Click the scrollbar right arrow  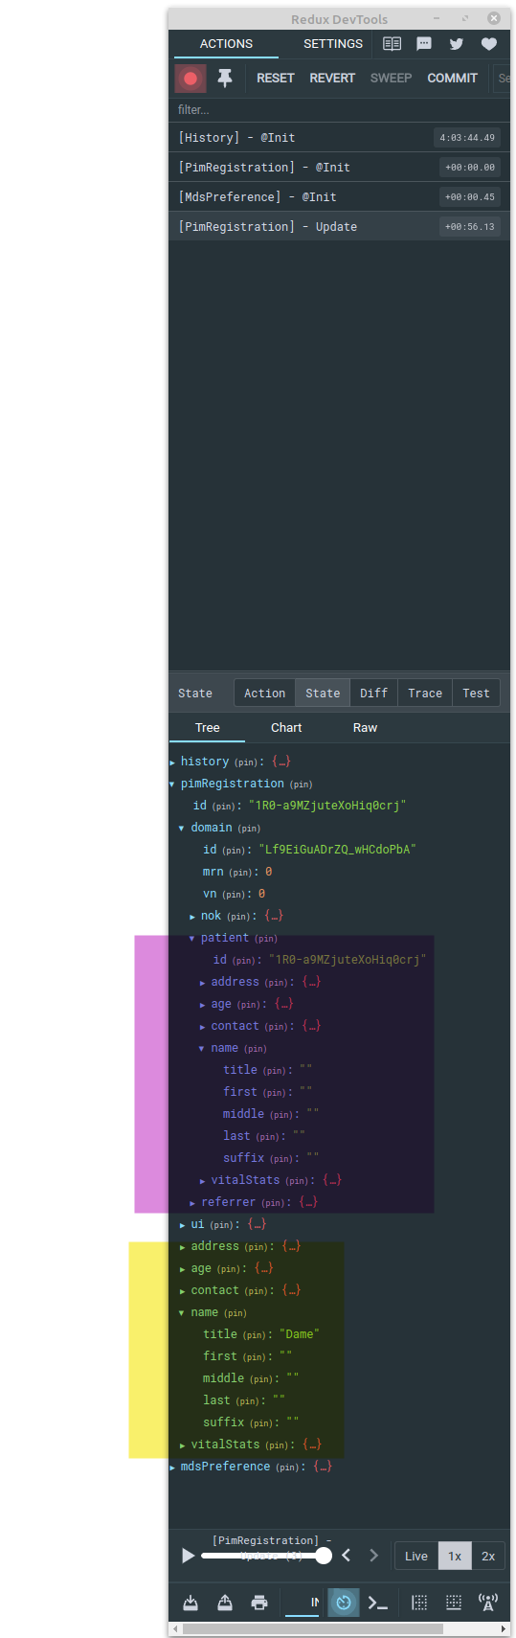[x=504, y=1628]
